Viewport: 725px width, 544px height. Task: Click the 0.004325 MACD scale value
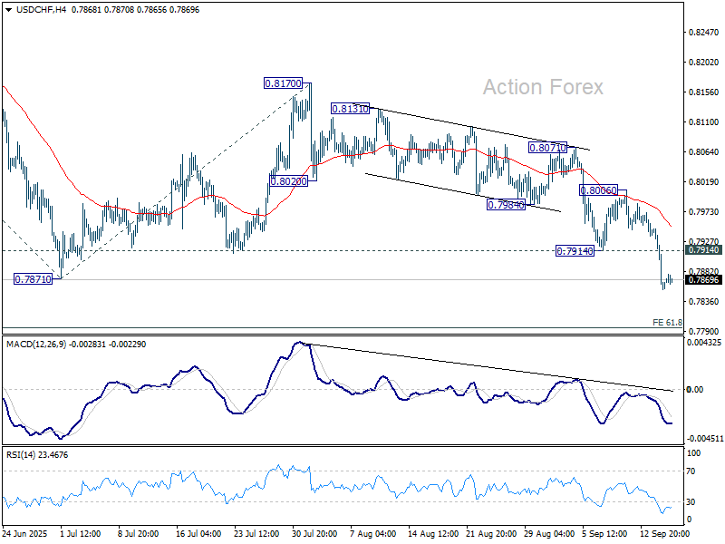[x=704, y=343]
